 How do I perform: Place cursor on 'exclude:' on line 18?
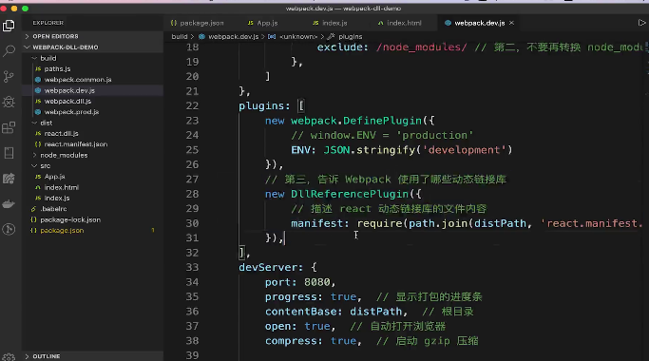pos(342,47)
